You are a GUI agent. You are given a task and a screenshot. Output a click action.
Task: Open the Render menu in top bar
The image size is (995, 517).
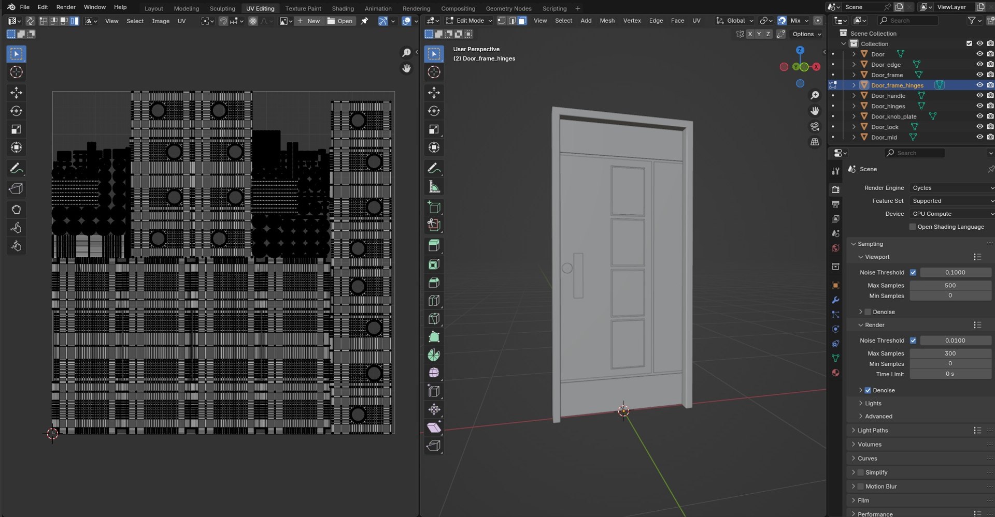[66, 7]
